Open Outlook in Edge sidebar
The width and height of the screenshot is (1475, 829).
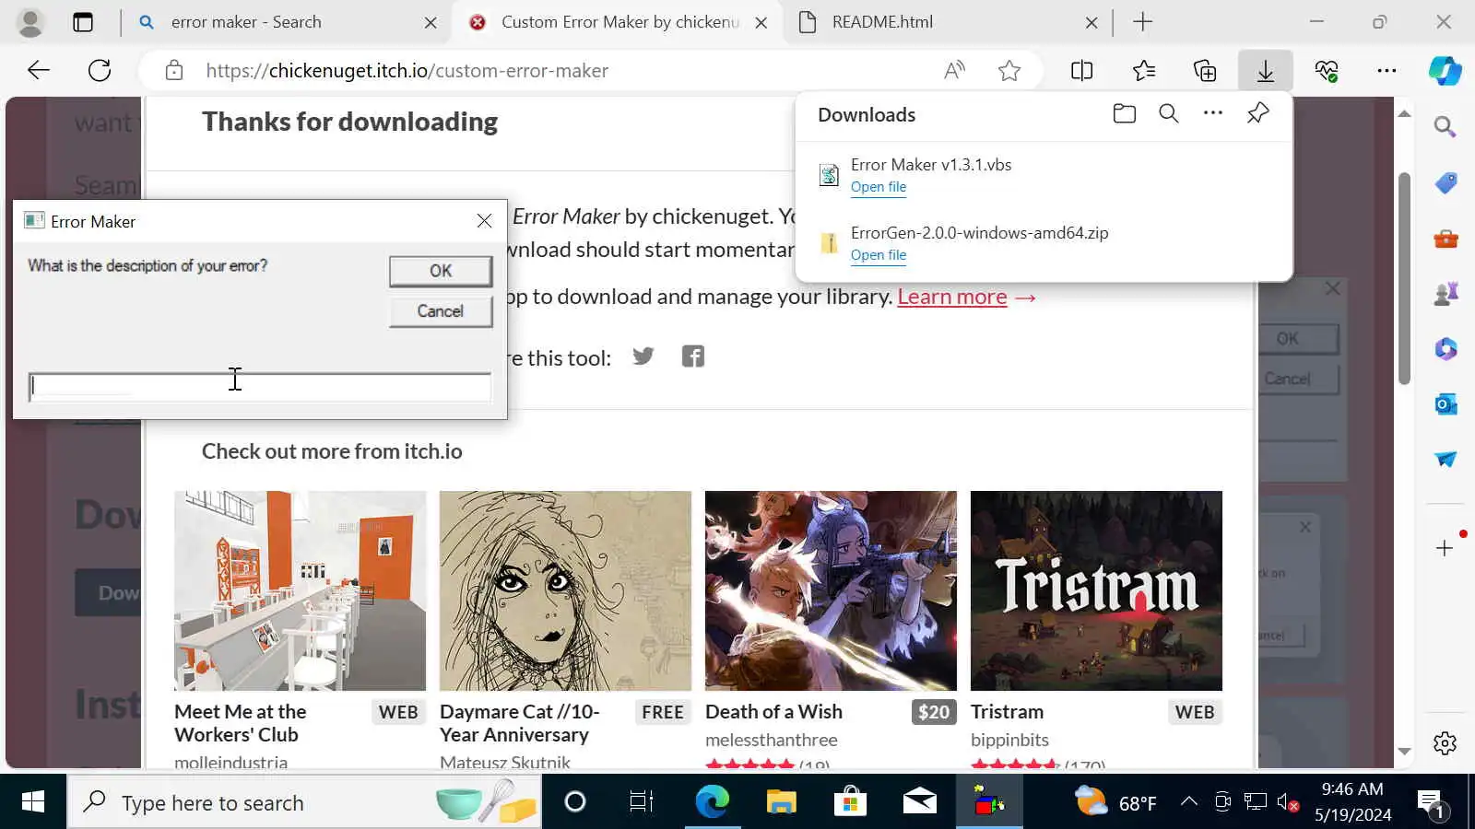click(1445, 404)
